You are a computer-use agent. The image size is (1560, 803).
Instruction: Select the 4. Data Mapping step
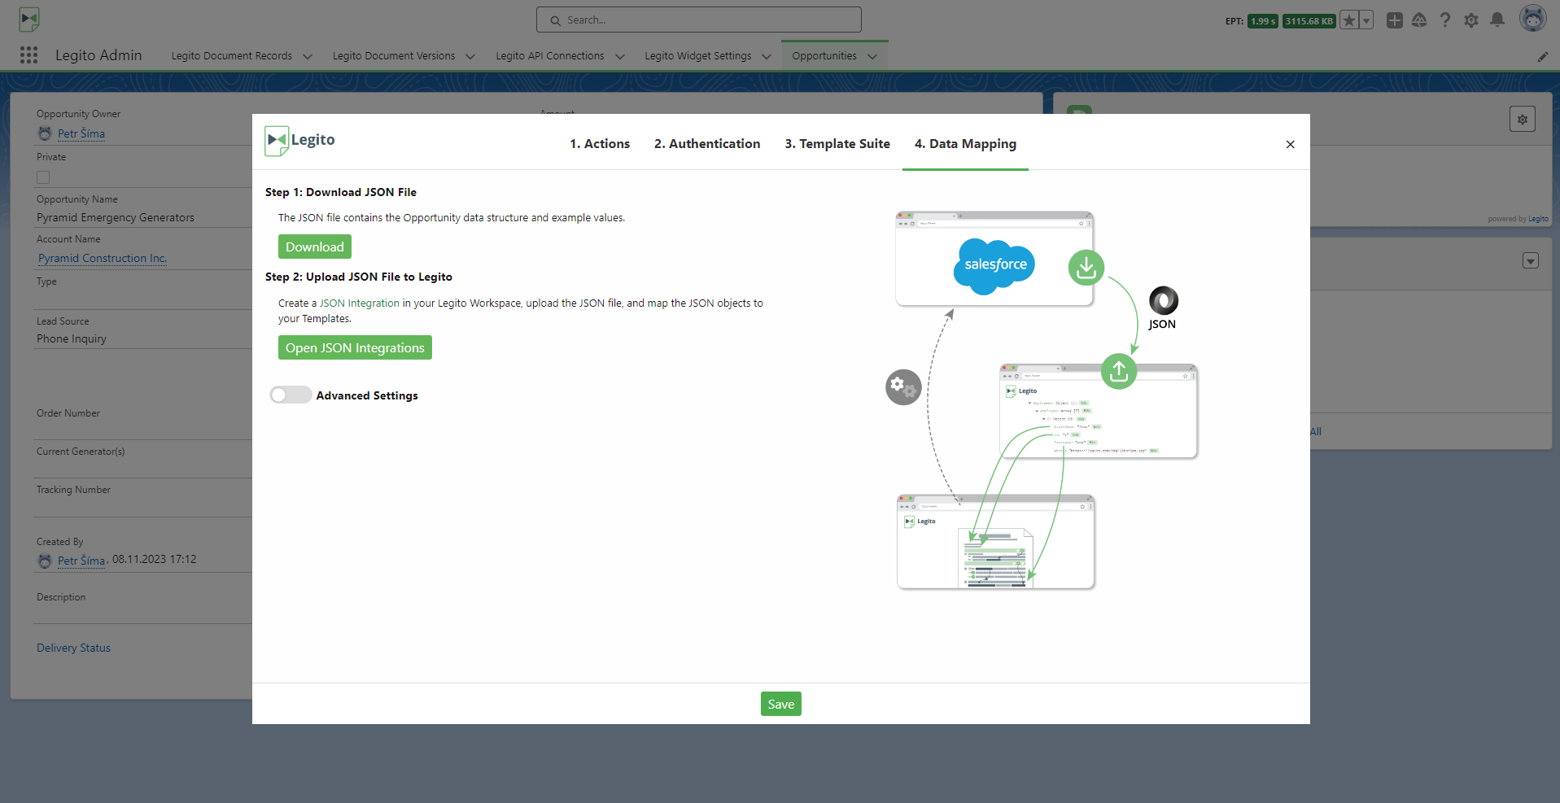(x=965, y=144)
